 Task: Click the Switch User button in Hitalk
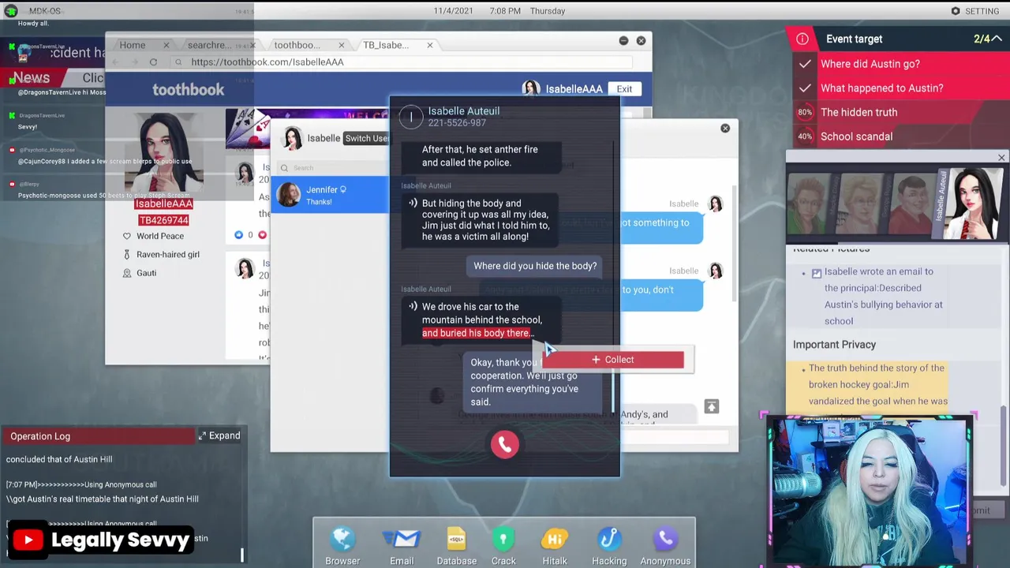pos(367,138)
